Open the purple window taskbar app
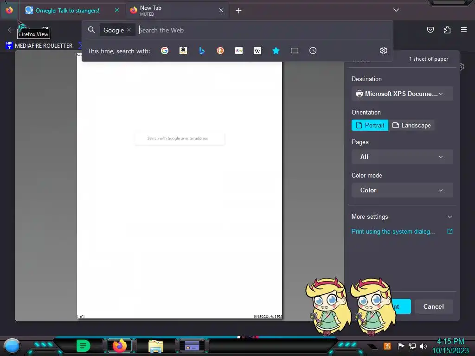The height and width of the screenshot is (356, 475). click(x=192, y=346)
